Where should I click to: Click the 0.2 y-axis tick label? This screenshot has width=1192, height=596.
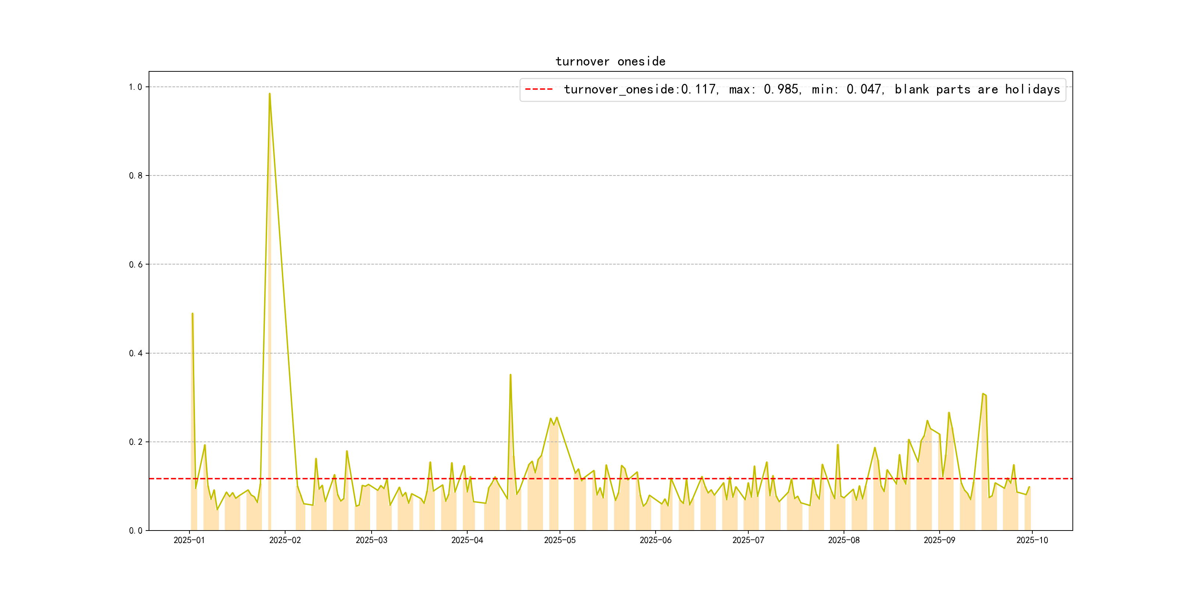coord(135,442)
